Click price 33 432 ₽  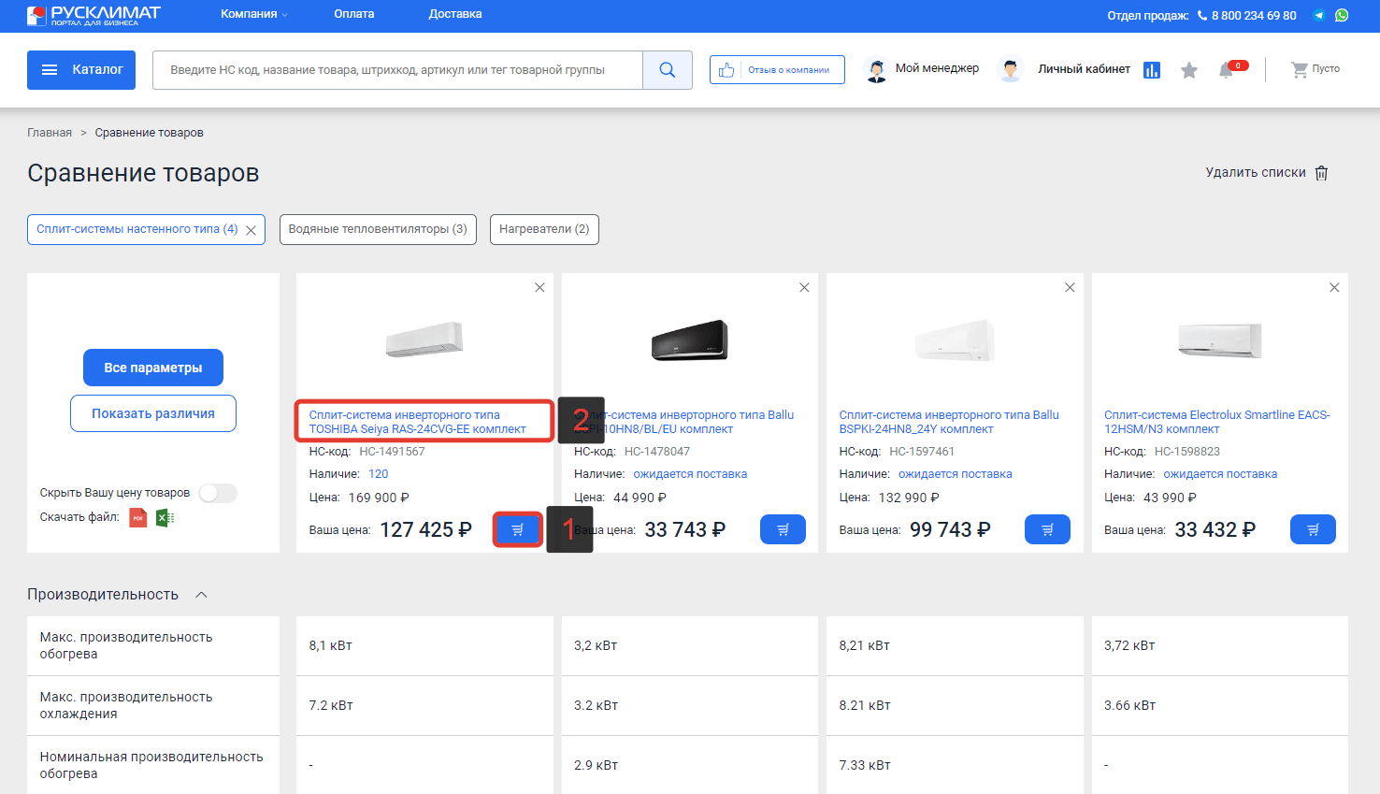[x=1215, y=530]
